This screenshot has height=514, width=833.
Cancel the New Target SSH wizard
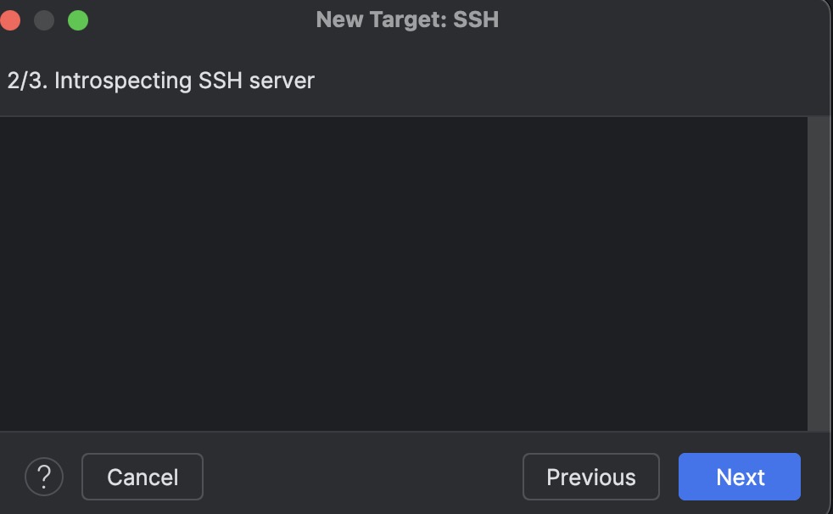click(x=143, y=477)
